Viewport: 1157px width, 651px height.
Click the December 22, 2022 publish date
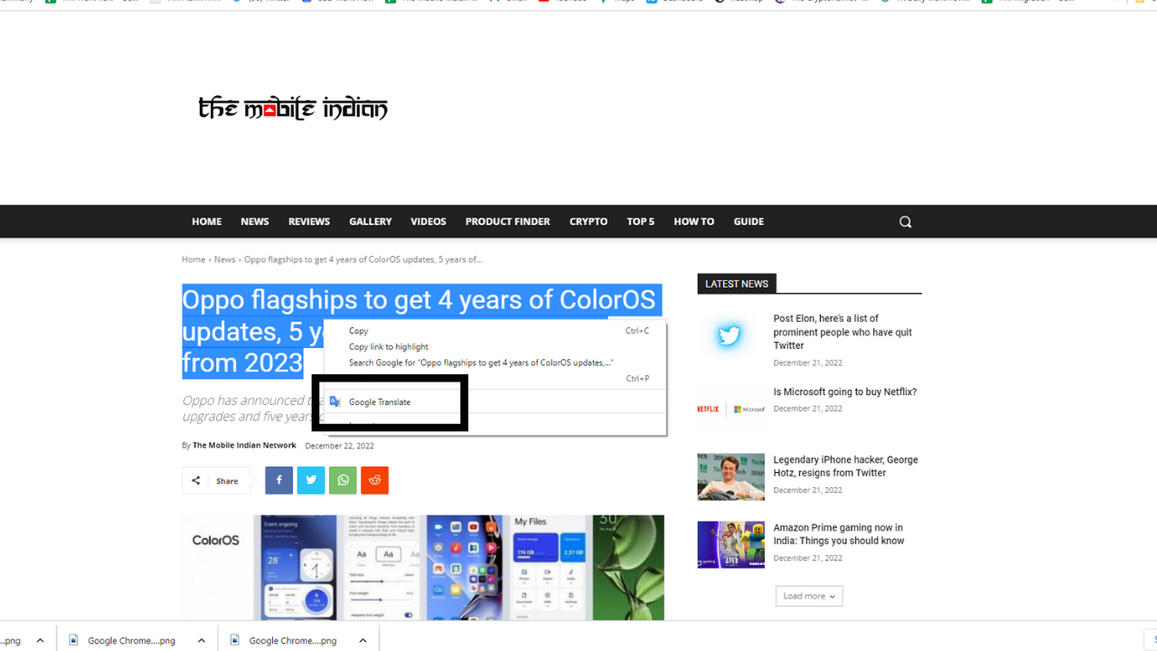pyautogui.click(x=339, y=446)
